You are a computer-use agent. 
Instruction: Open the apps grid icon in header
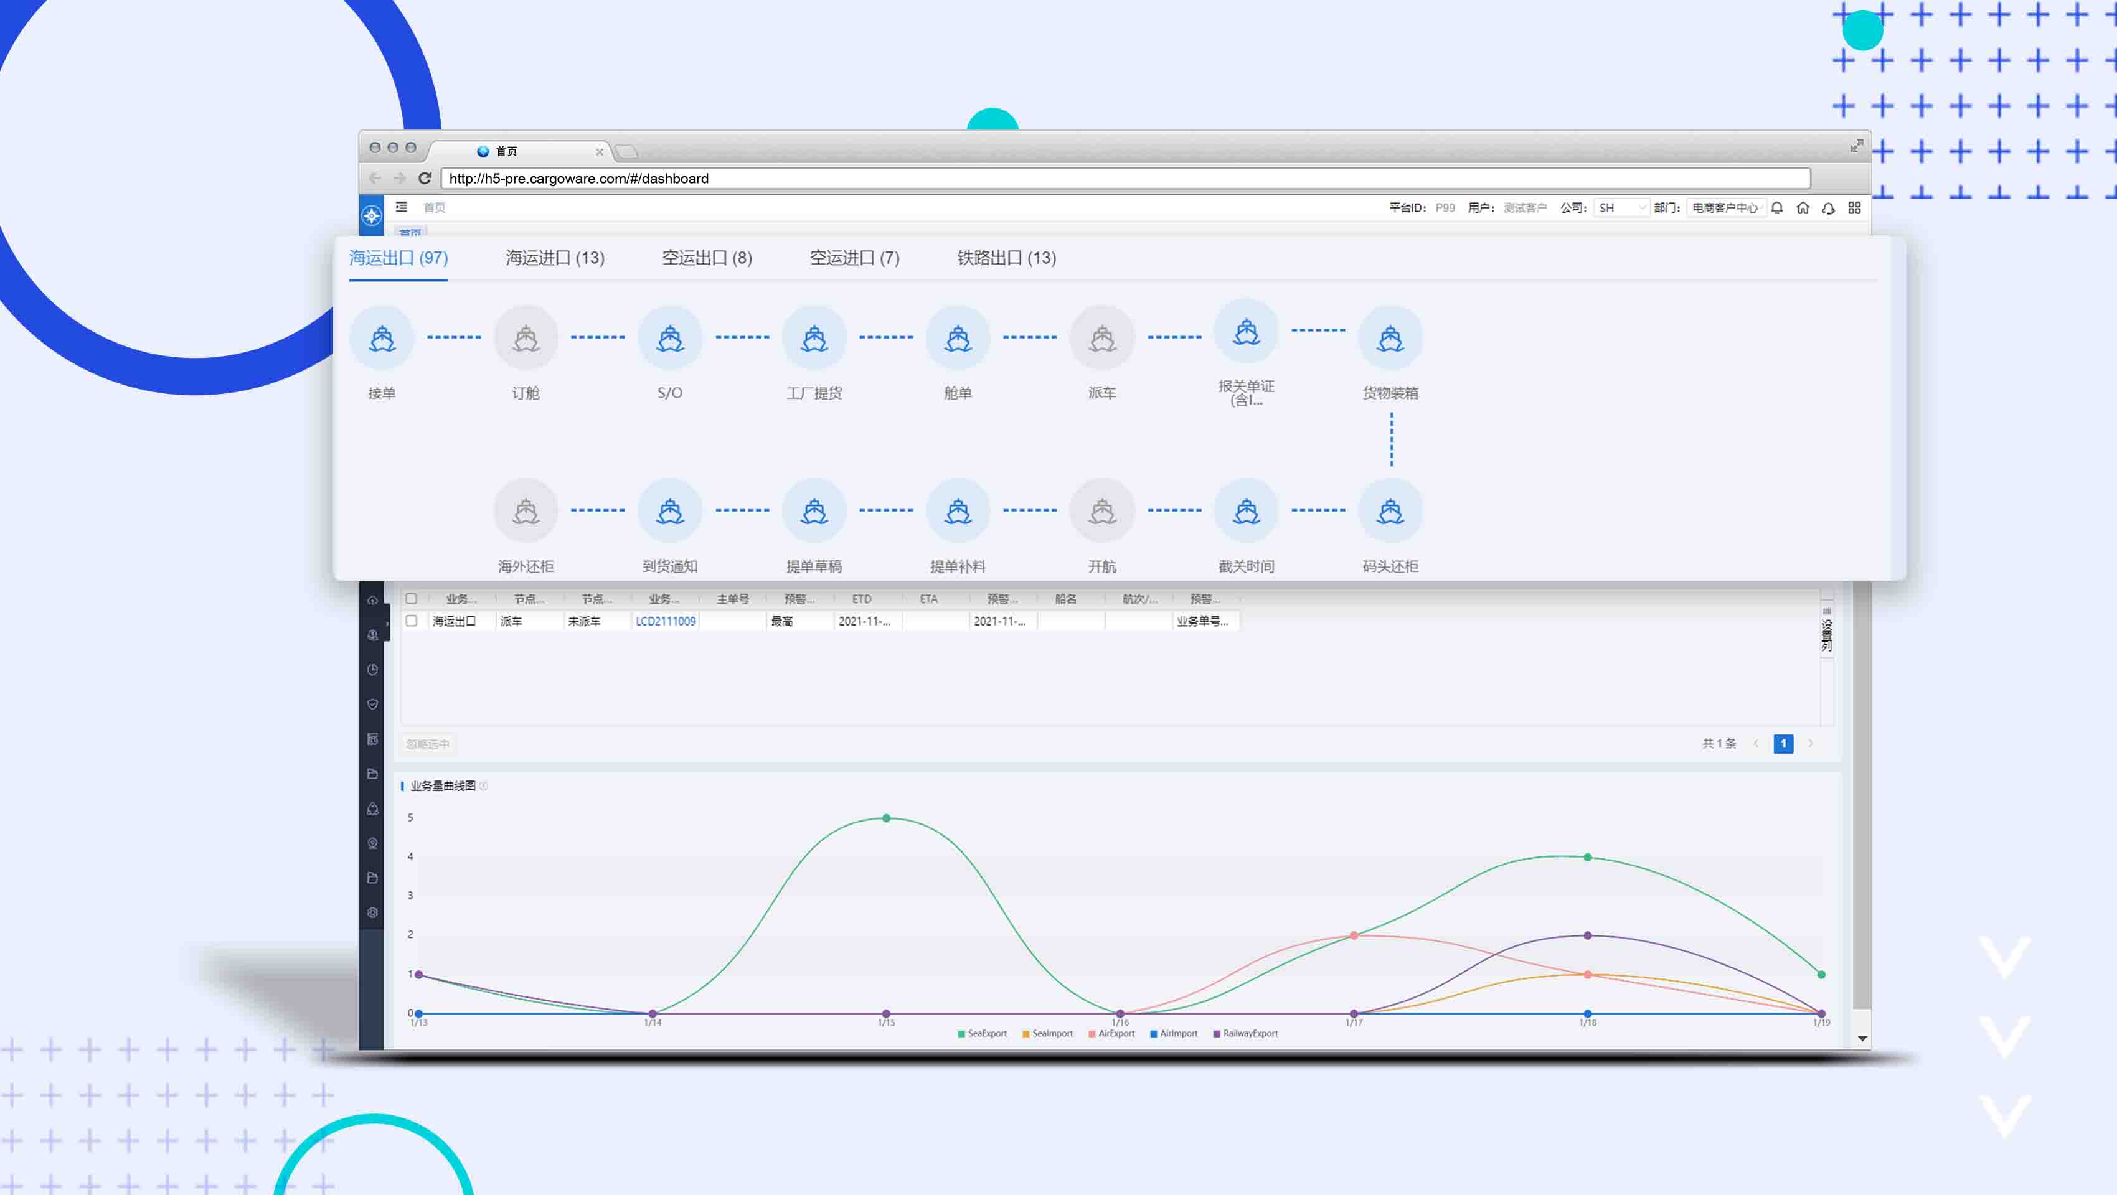tap(1855, 208)
